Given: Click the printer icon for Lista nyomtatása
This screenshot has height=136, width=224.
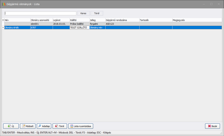Looking at the screenshot, I should (x=72, y=126).
